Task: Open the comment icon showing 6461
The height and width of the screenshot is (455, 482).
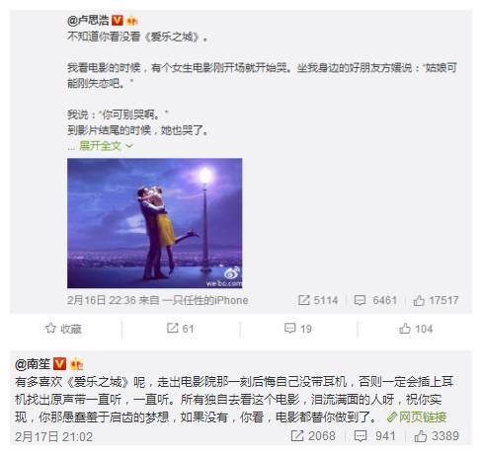Action: (x=360, y=300)
